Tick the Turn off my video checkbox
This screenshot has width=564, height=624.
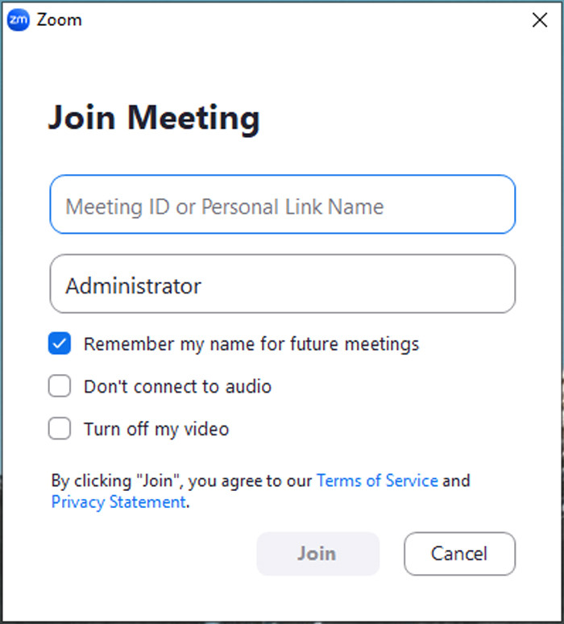(x=60, y=429)
